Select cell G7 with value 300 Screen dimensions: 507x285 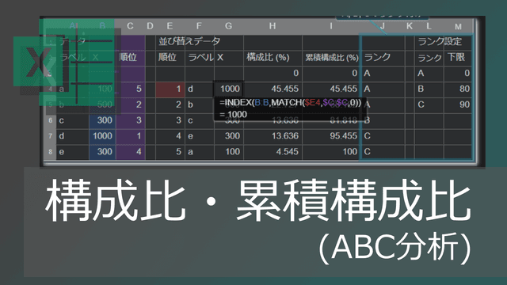pyautogui.click(x=229, y=136)
